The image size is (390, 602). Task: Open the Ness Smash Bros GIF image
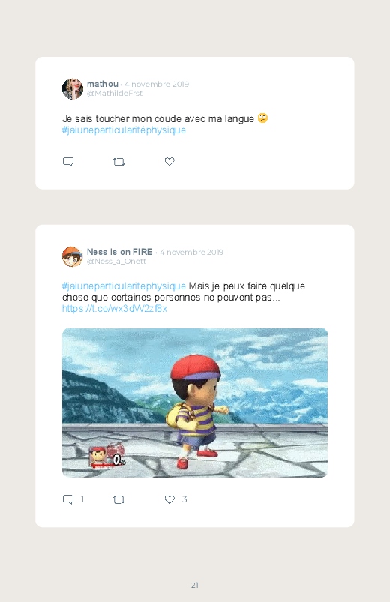click(195, 403)
